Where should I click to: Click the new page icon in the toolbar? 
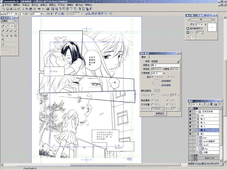click(x=4, y=9)
